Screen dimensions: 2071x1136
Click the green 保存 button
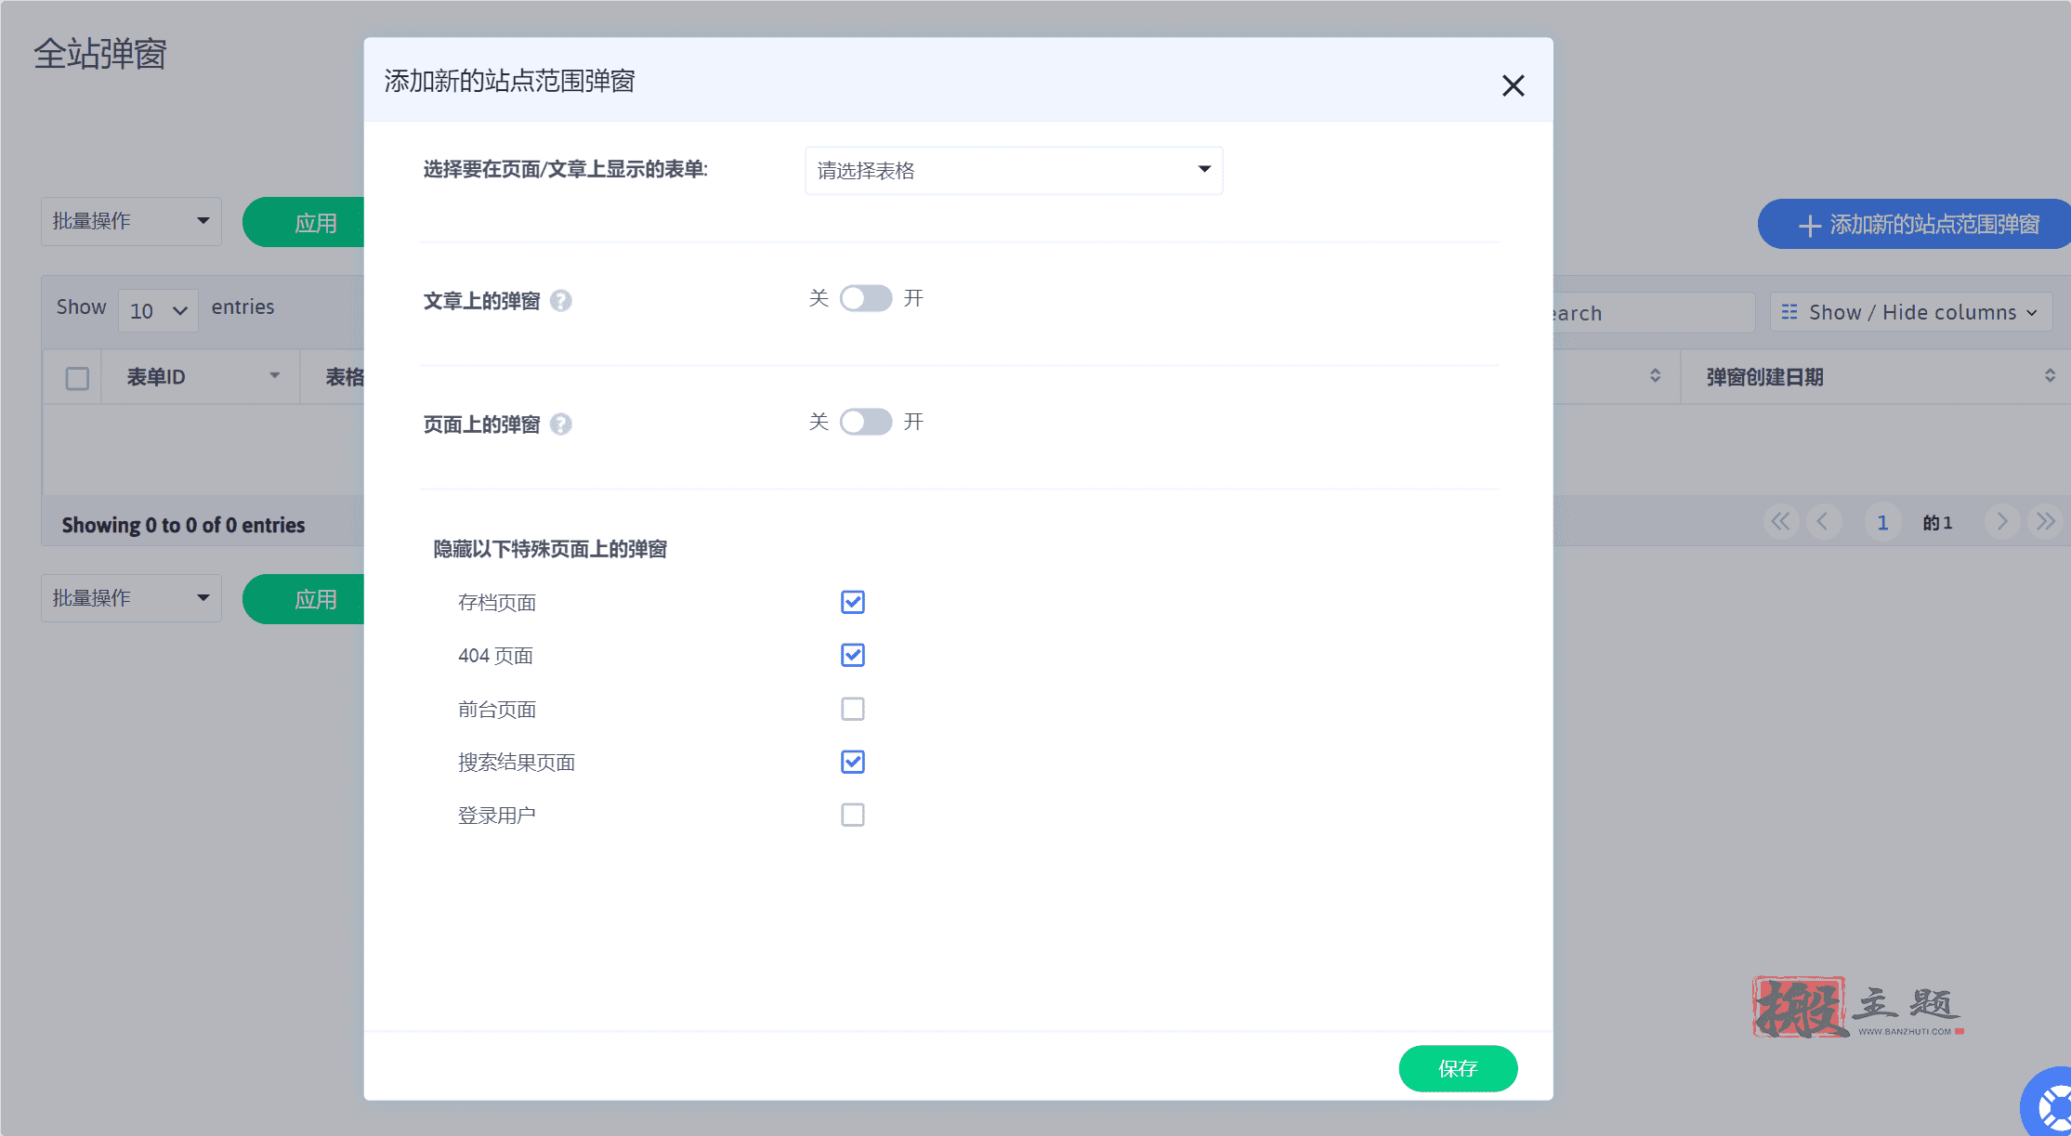(x=1458, y=1068)
